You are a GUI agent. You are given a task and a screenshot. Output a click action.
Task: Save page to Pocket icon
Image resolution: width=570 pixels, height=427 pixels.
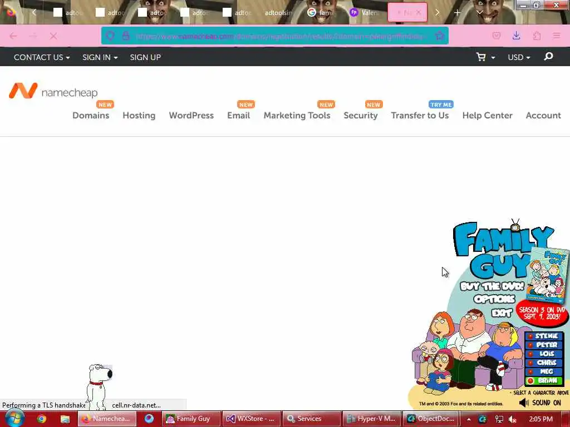click(x=496, y=36)
